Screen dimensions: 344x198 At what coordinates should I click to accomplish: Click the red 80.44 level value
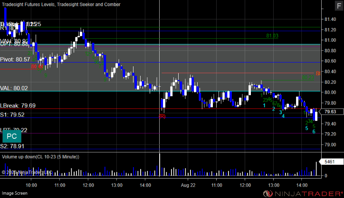(x=37, y=66)
